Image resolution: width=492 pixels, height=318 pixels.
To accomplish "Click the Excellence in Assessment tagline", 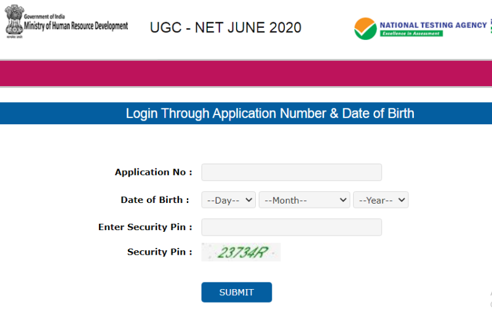I will pos(411,33).
